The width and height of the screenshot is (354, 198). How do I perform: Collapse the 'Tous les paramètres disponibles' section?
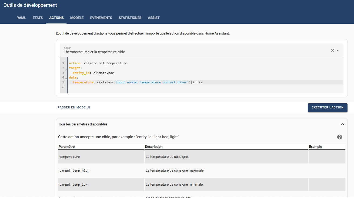point(342,124)
